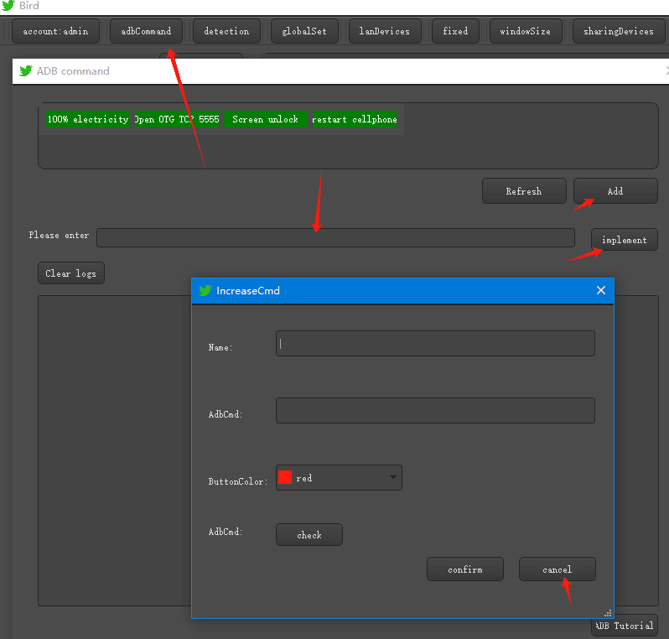The image size is (669, 639).
Task: Focus the Name input field
Action: tap(435, 343)
